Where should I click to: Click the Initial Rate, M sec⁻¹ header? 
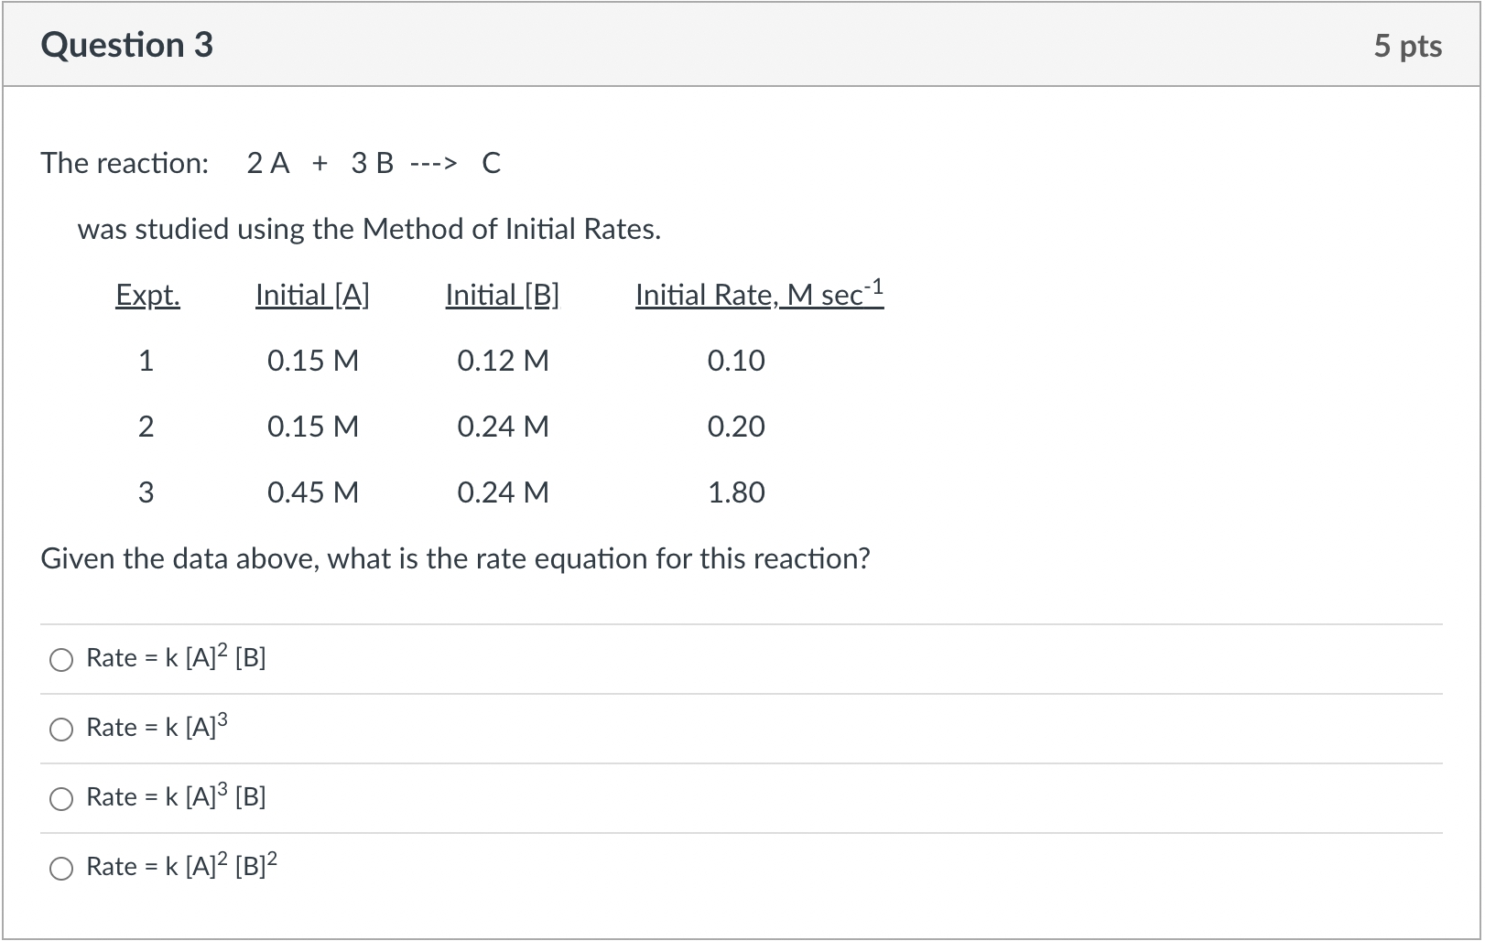[759, 295]
